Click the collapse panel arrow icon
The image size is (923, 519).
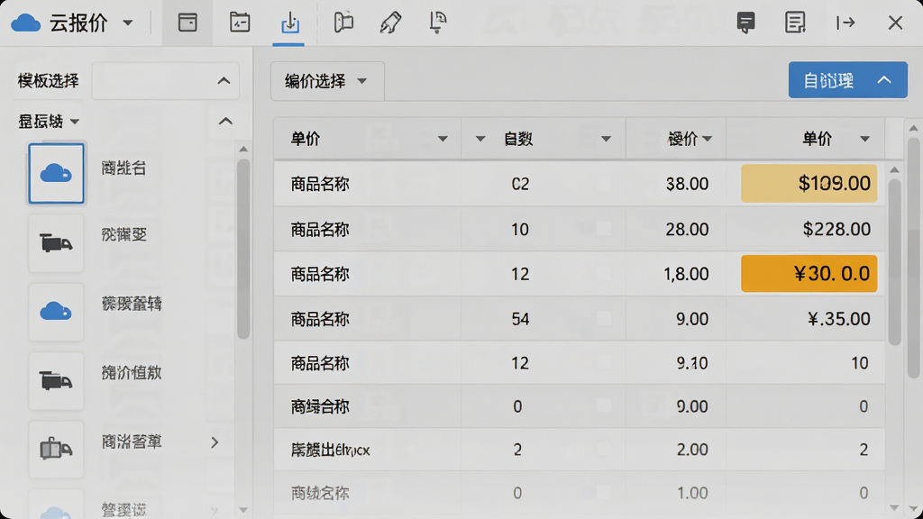pos(845,23)
